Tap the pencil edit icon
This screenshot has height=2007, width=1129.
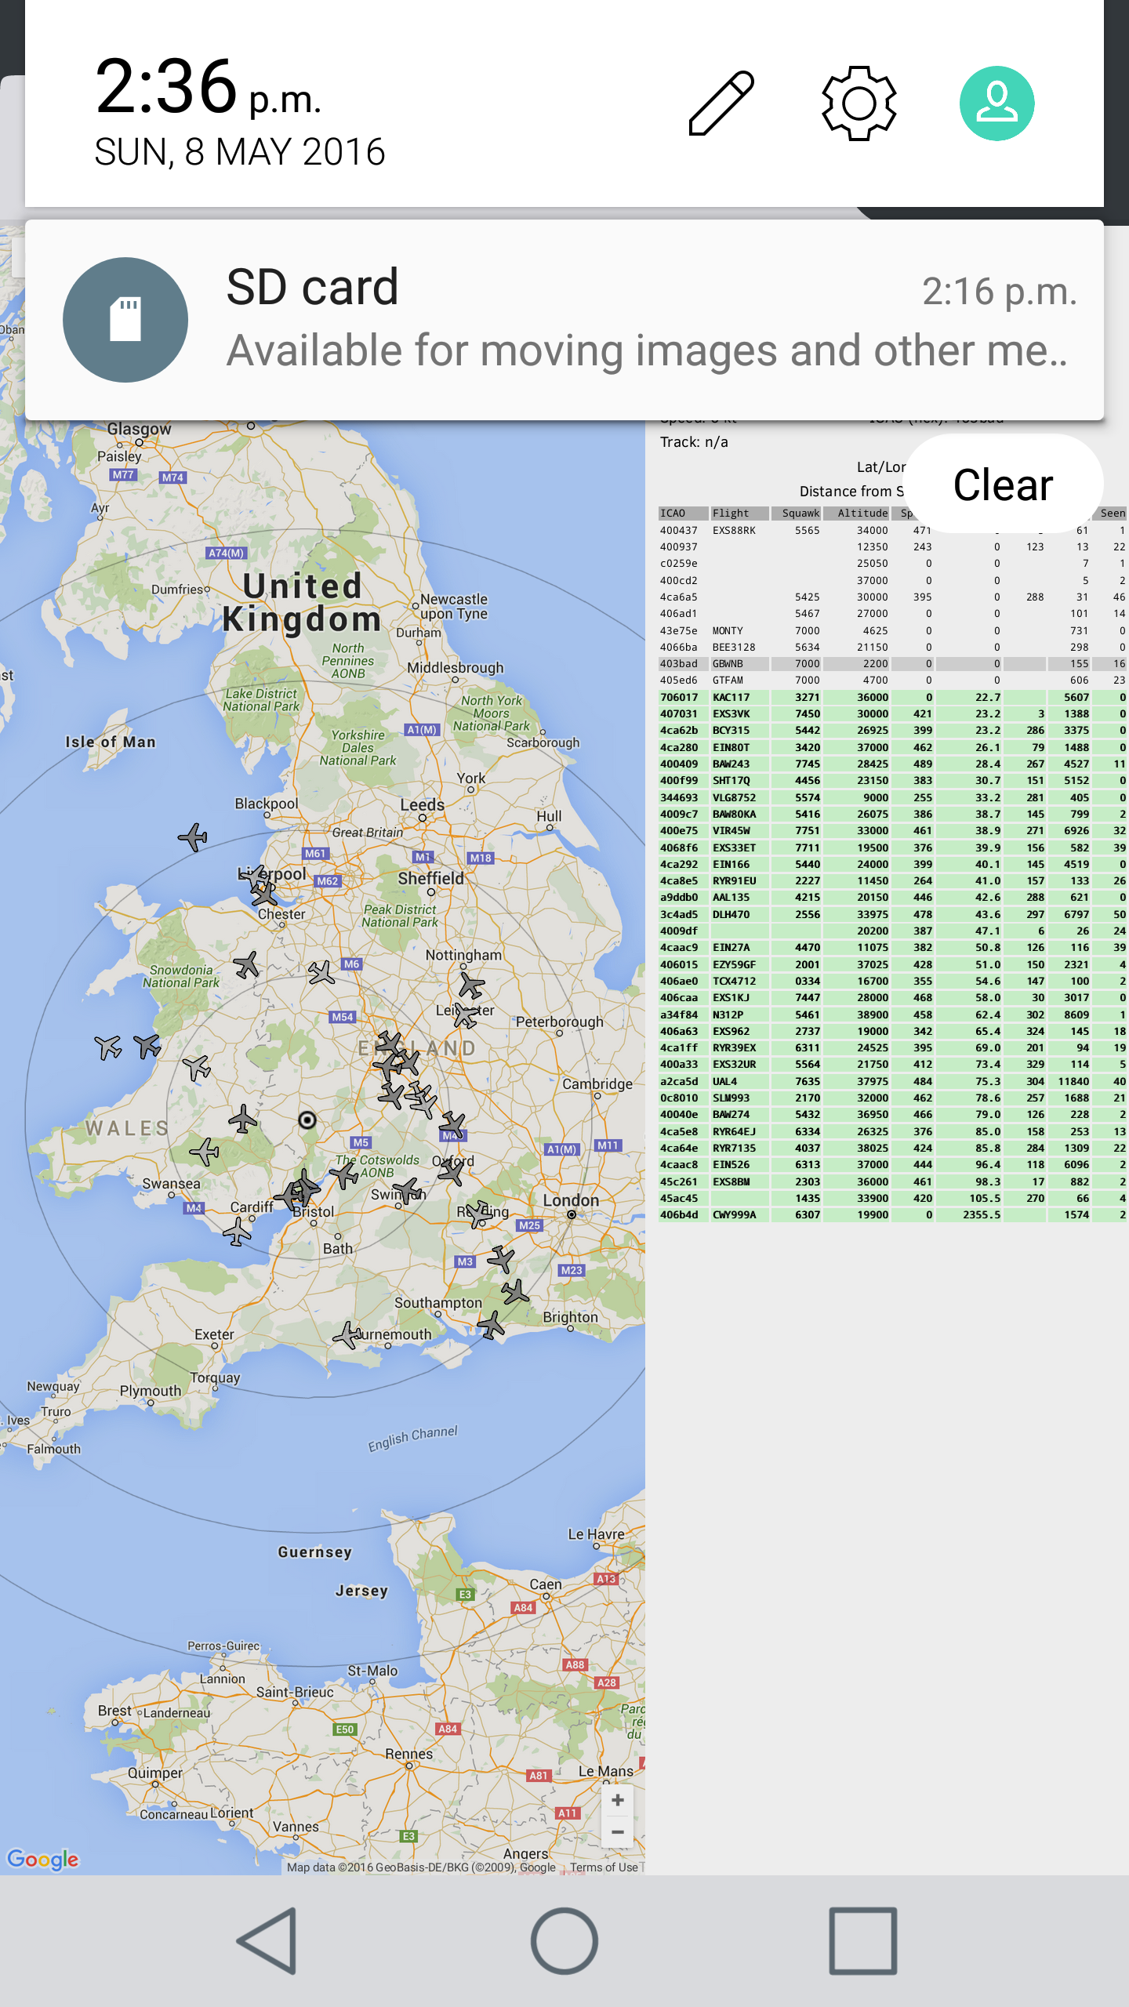point(721,103)
